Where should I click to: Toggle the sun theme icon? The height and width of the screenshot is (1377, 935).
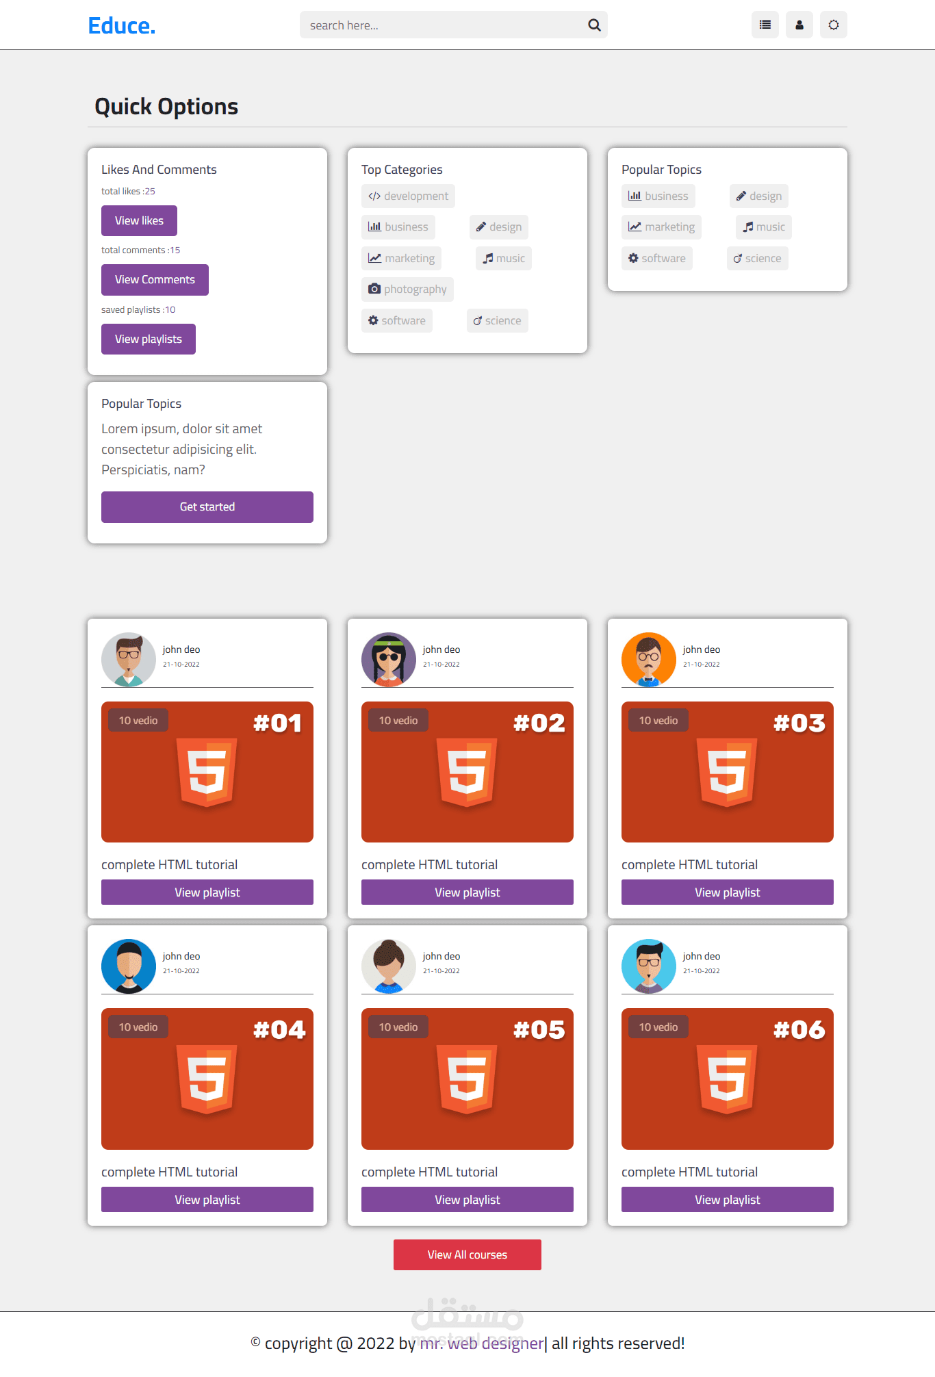(834, 25)
